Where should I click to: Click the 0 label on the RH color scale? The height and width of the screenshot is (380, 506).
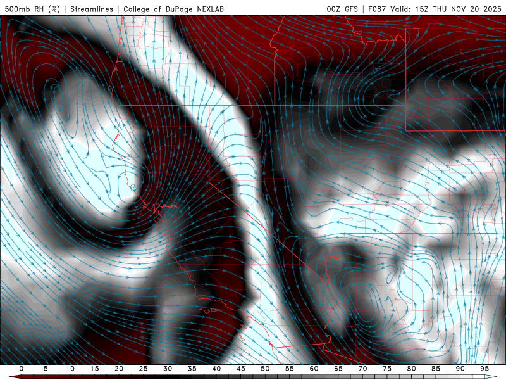pos(22,369)
